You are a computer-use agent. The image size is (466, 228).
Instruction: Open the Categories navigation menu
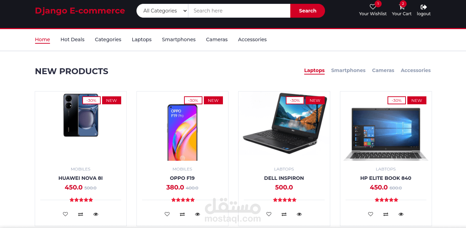[x=108, y=40]
